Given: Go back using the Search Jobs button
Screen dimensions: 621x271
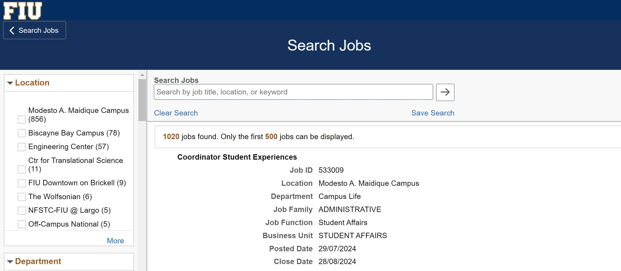Looking at the screenshot, I should [x=34, y=30].
